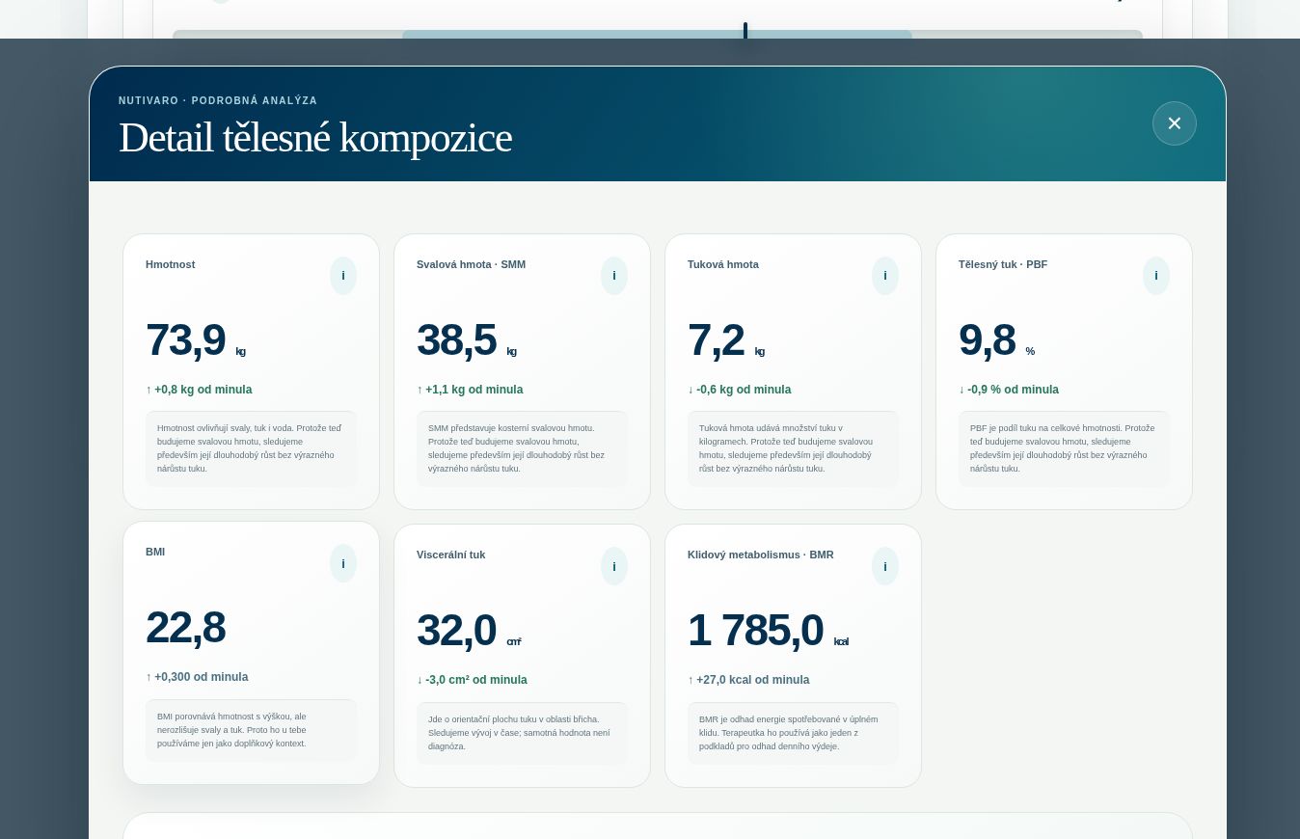Show Viscerální tuk info
The width and height of the screenshot is (1300, 839).
pos(614,566)
